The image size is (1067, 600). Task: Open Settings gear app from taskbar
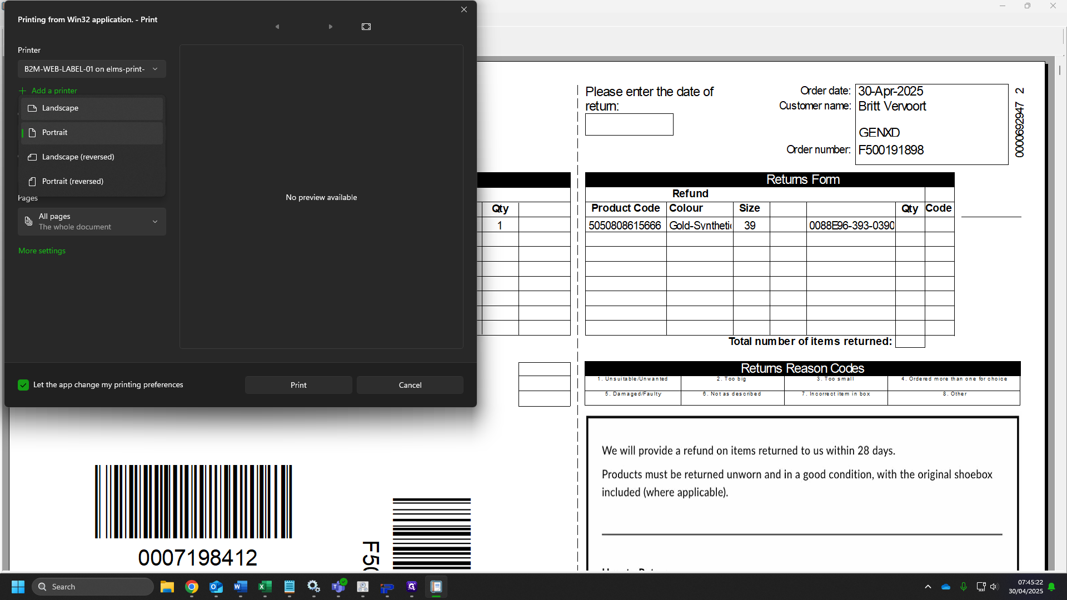point(314,587)
